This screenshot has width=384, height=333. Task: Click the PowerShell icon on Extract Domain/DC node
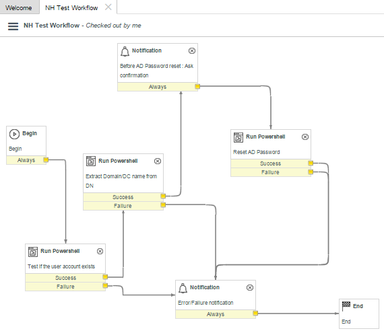(91, 161)
